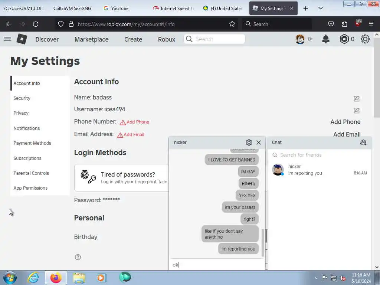Open the Birthday help question mark icon
Image resolution: width=380 pixels, height=285 pixels.
(78, 257)
